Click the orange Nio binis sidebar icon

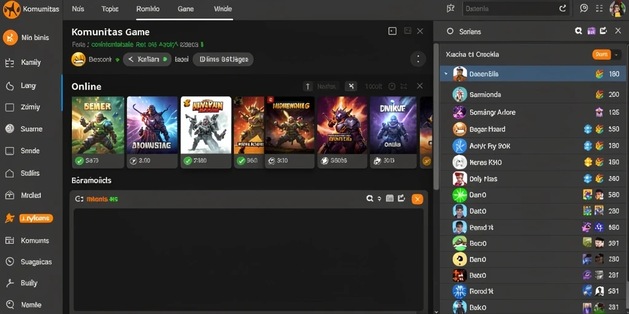point(10,37)
